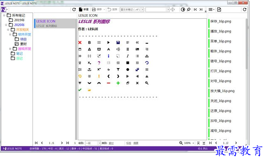
Task: Pin the note with pushpin icon
Action: pos(188,10)
